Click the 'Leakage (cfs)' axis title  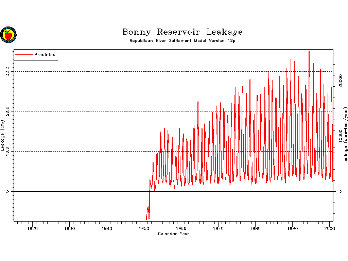(2, 135)
